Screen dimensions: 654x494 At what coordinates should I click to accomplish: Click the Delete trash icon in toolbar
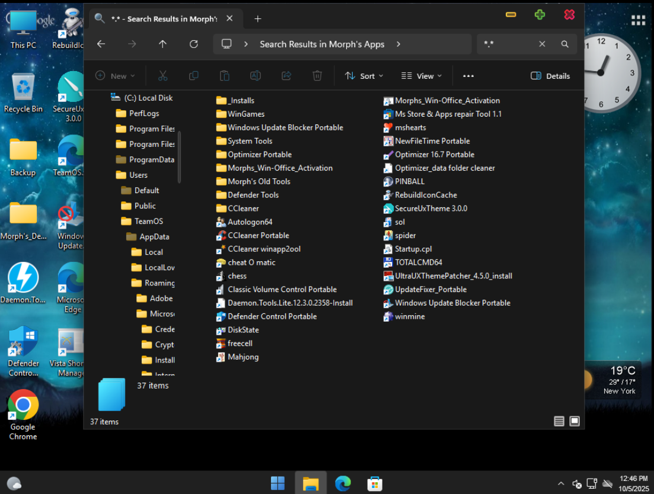[317, 76]
